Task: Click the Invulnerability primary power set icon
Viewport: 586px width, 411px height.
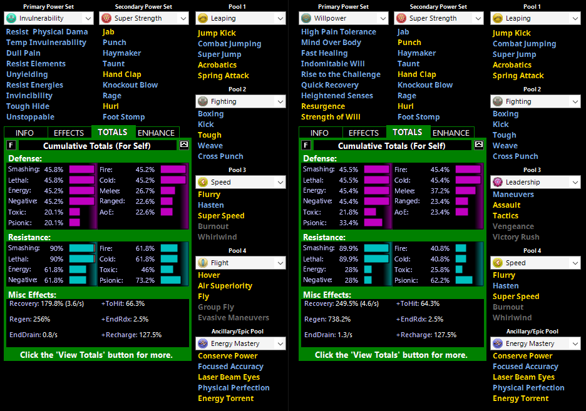Action: (12, 18)
